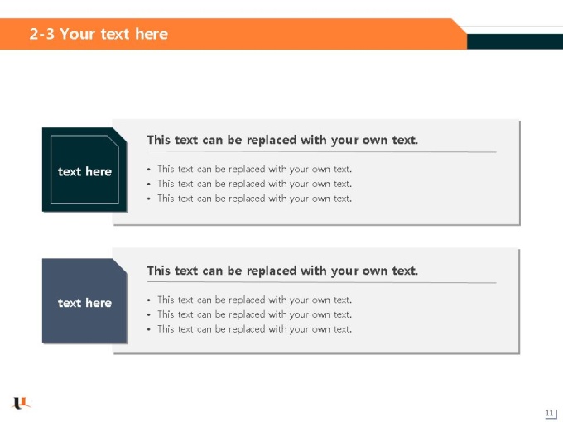Click the page number 11

(x=550, y=413)
